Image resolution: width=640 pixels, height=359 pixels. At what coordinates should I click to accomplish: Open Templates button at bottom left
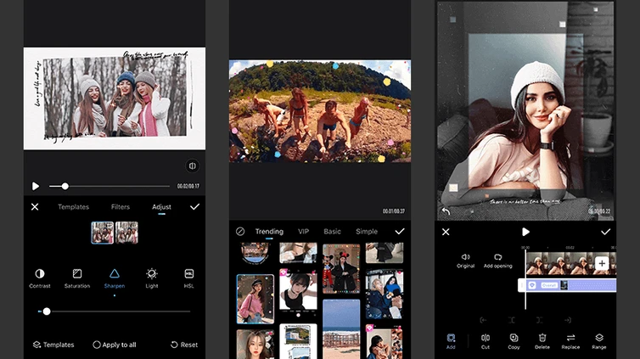[x=53, y=345]
